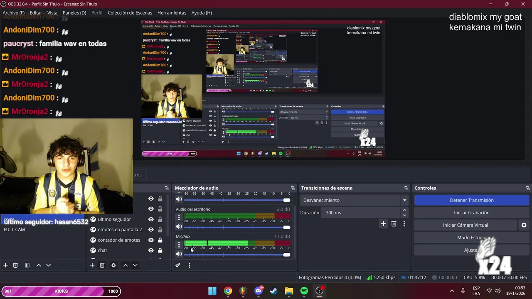
Task: Open the Archivo menu
Action: click(x=14, y=13)
